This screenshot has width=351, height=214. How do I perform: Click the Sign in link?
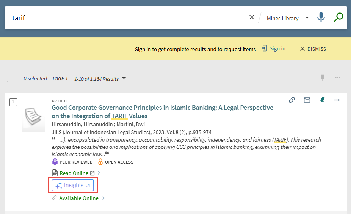coord(274,49)
